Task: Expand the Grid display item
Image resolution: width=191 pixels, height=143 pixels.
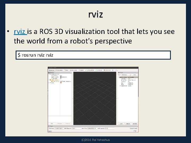Action: [x=49, y=83]
